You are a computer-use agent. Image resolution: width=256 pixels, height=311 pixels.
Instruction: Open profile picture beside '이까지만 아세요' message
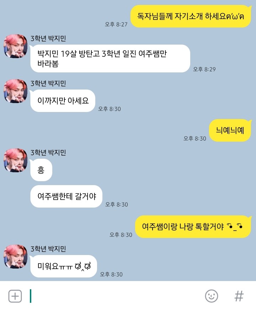click(x=16, y=91)
